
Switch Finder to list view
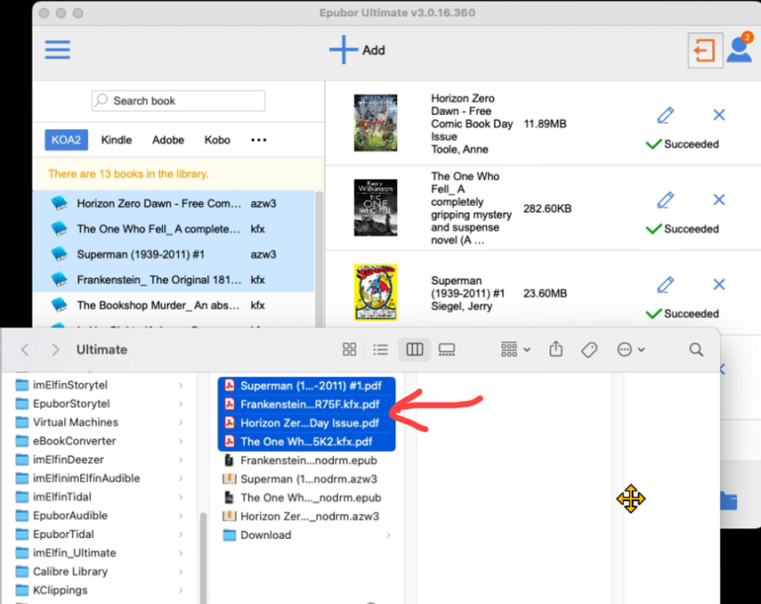click(x=381, y=349)
